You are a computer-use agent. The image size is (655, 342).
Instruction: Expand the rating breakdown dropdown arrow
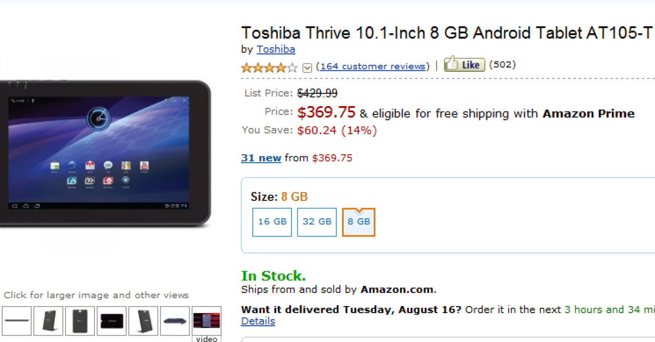tap(307, 68)
